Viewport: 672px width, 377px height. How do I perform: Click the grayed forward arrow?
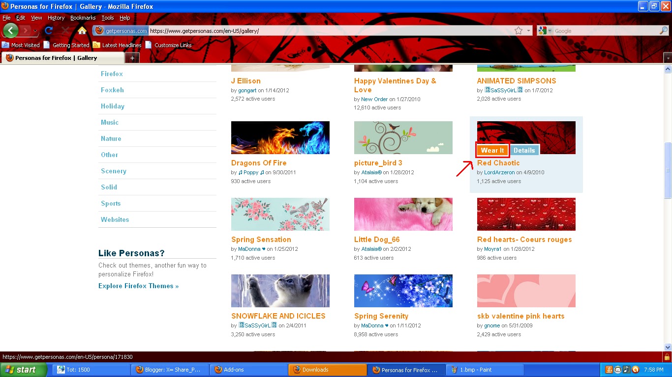pos(26,30)
